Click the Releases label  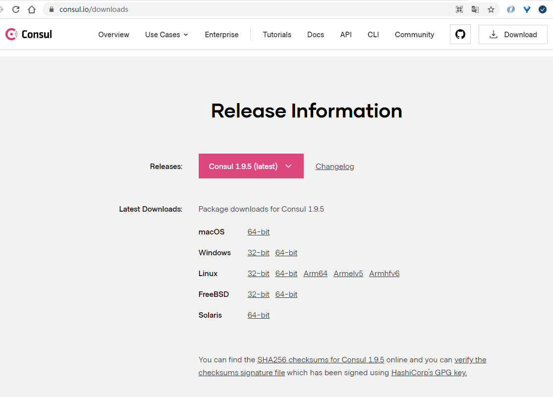click(x=166, y=166)
